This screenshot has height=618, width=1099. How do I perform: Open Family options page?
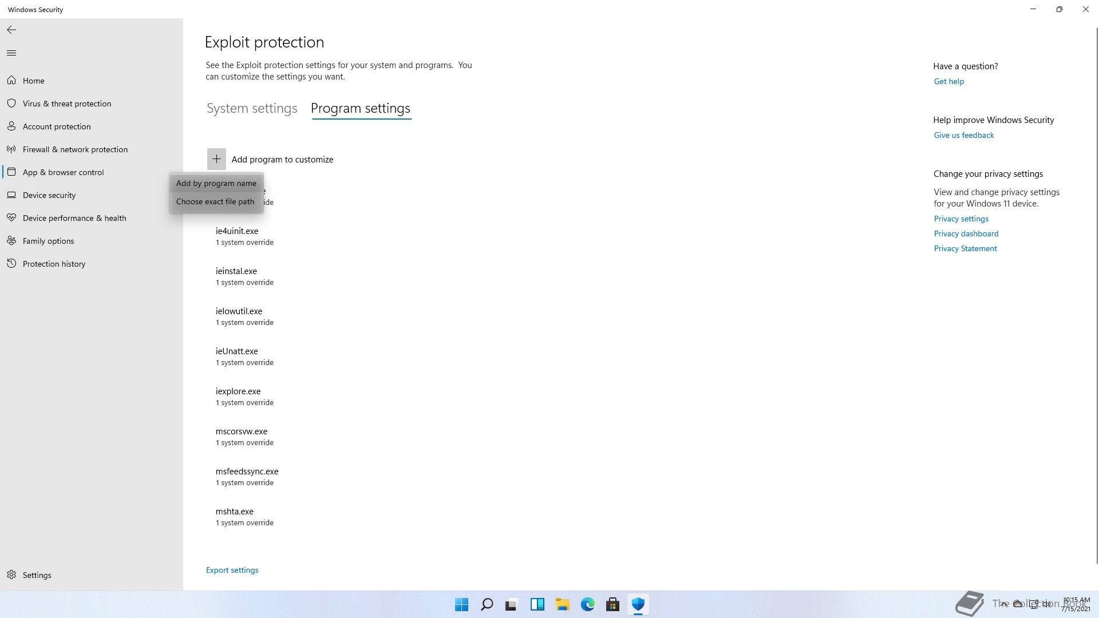[x=49, y=241]
